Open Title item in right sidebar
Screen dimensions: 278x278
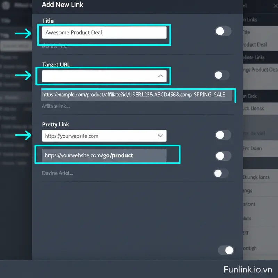click(246, 32)
